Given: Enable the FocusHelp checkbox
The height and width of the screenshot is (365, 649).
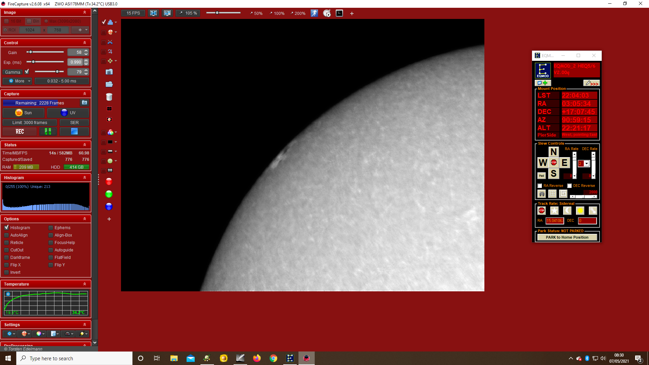Looking at the screenshot, I should click(x=51, y=243).
